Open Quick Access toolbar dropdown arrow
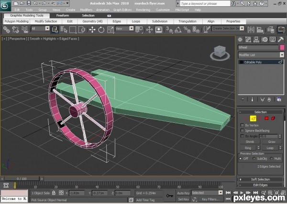This screenshot has width=287, height=204. pyautogui.click(x=67, y=3)
